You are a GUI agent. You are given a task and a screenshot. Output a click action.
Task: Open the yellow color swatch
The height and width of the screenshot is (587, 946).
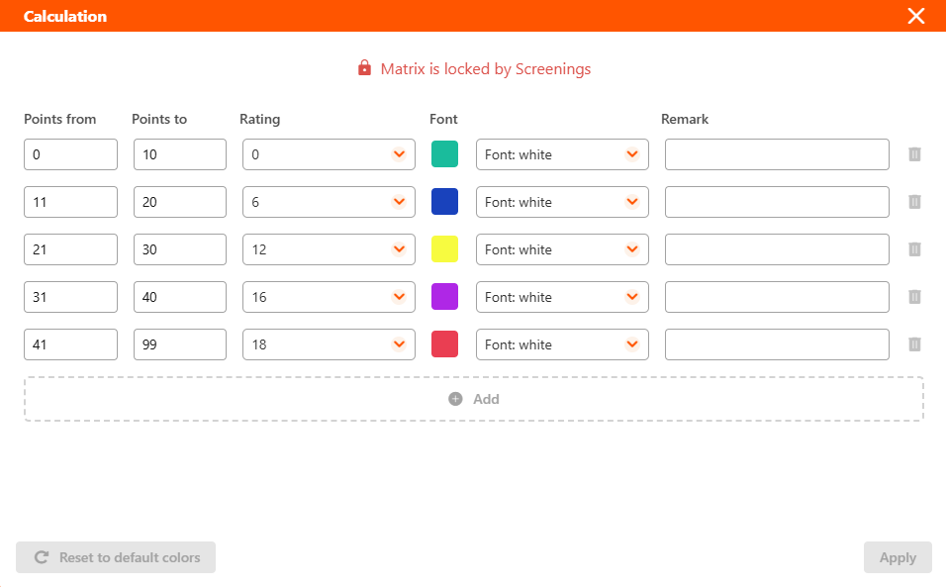[x=444, y=249]
